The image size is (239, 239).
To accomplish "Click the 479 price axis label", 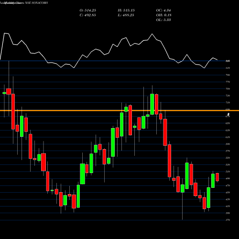I will point(228,185).
